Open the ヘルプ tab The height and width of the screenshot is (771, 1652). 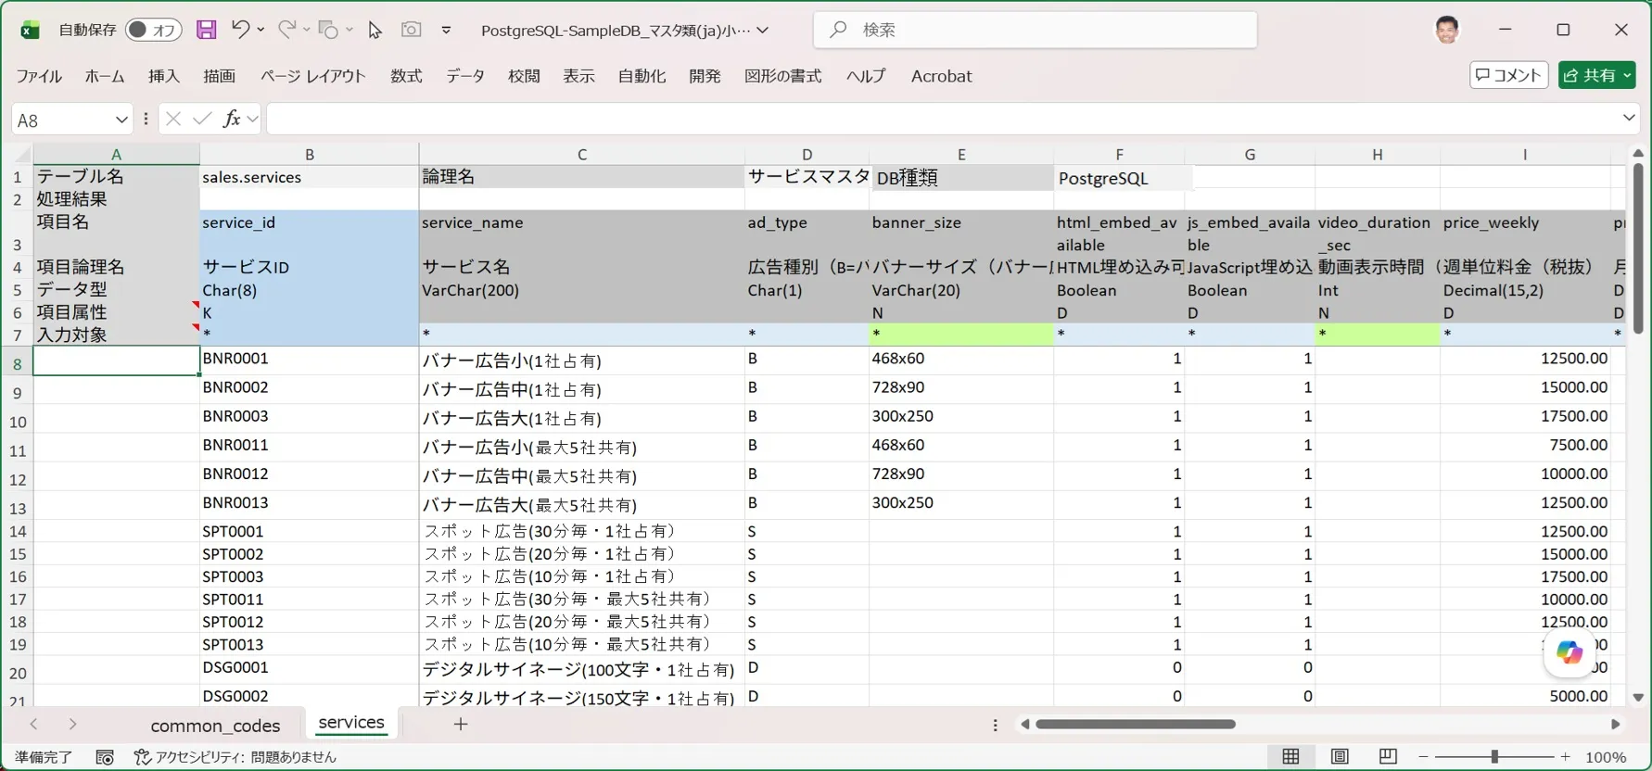(x=866, y=76)
